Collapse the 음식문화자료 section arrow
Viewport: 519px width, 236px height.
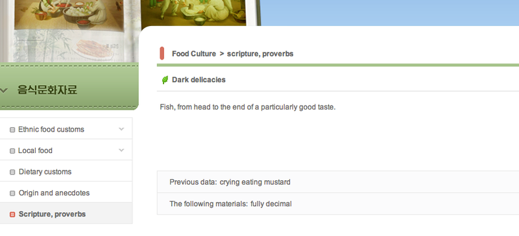pos(4,90)
